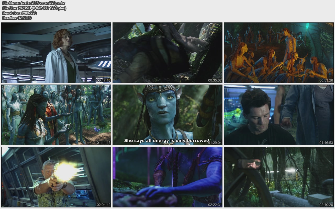335x209 pixels.
Task: Click the File Name text line
Action: 34,3
